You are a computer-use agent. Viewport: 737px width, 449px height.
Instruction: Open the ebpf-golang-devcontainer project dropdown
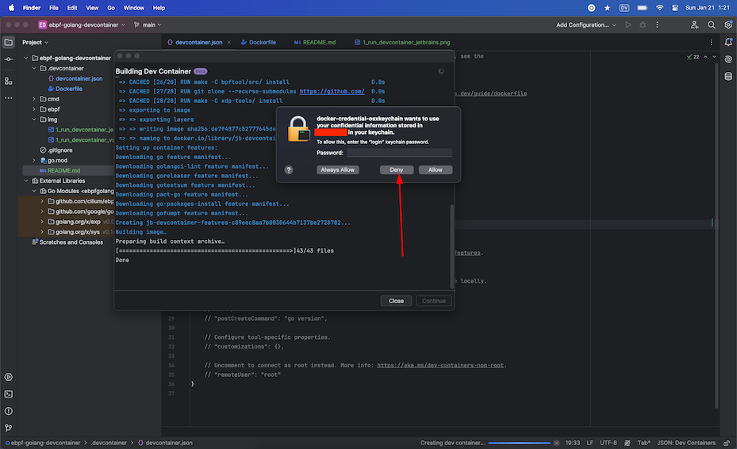point(82,25)
